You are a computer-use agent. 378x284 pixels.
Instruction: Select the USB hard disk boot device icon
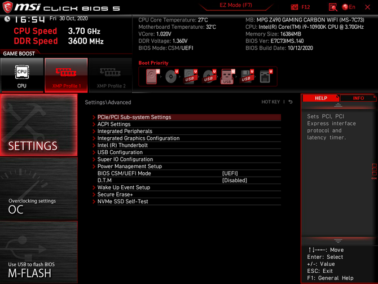coord(191,76)
